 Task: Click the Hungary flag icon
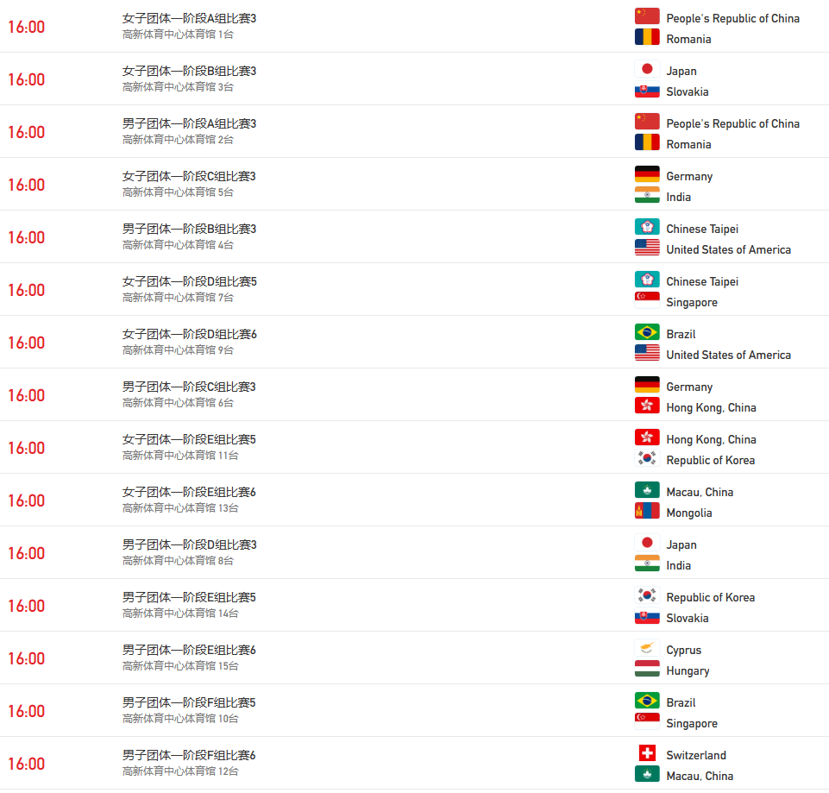(x=647, y=670)
